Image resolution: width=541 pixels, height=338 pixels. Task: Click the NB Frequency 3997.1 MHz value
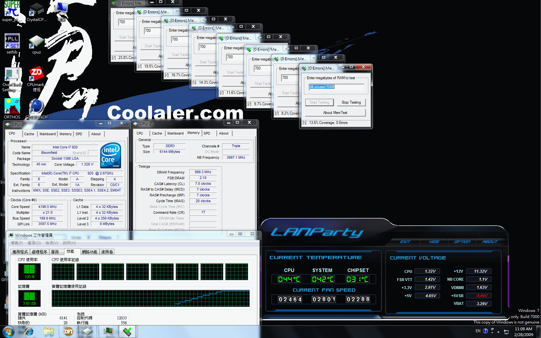[x=236, y=157]
